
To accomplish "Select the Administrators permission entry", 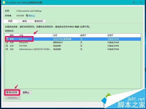I will (73, 49).
